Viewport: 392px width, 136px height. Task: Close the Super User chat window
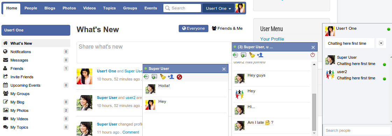click(224, 69)
